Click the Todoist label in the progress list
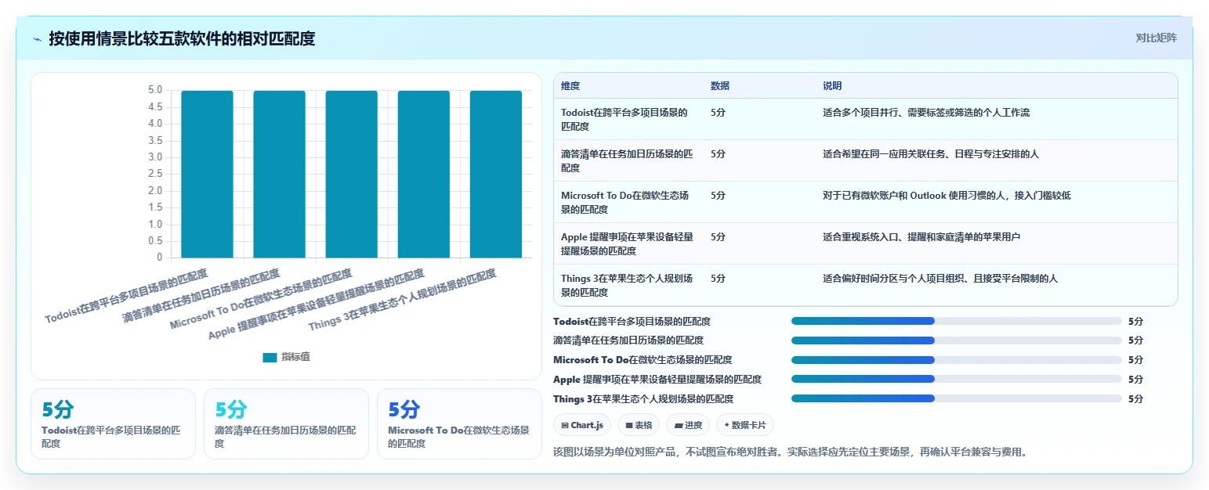 tap(632, 321)
